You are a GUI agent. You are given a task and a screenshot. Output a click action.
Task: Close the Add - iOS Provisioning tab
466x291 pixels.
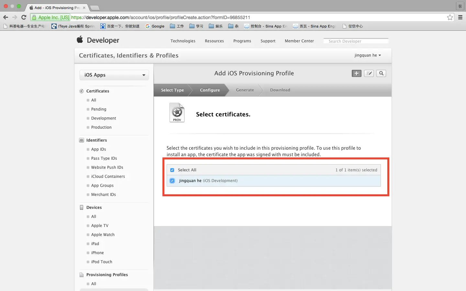(x=84, y=8)
